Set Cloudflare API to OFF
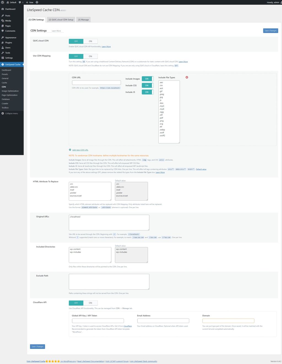This screenshot has height=364, width=282. [76, 303]
